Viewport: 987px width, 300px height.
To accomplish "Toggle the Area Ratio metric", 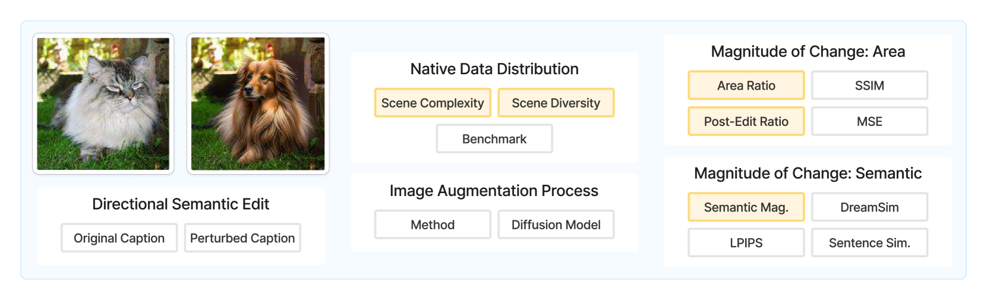I will pyautogui.click(x=746, y=86).
